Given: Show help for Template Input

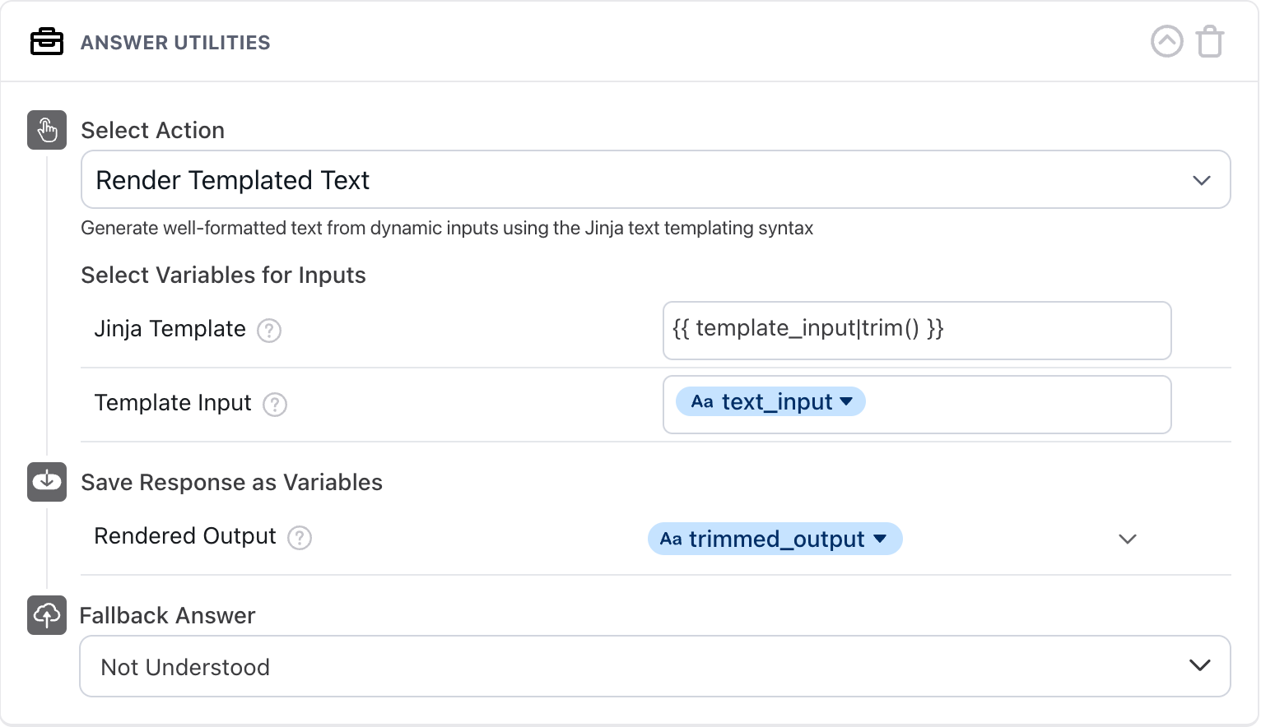Looking at the screenshot, I should [275, 405].
